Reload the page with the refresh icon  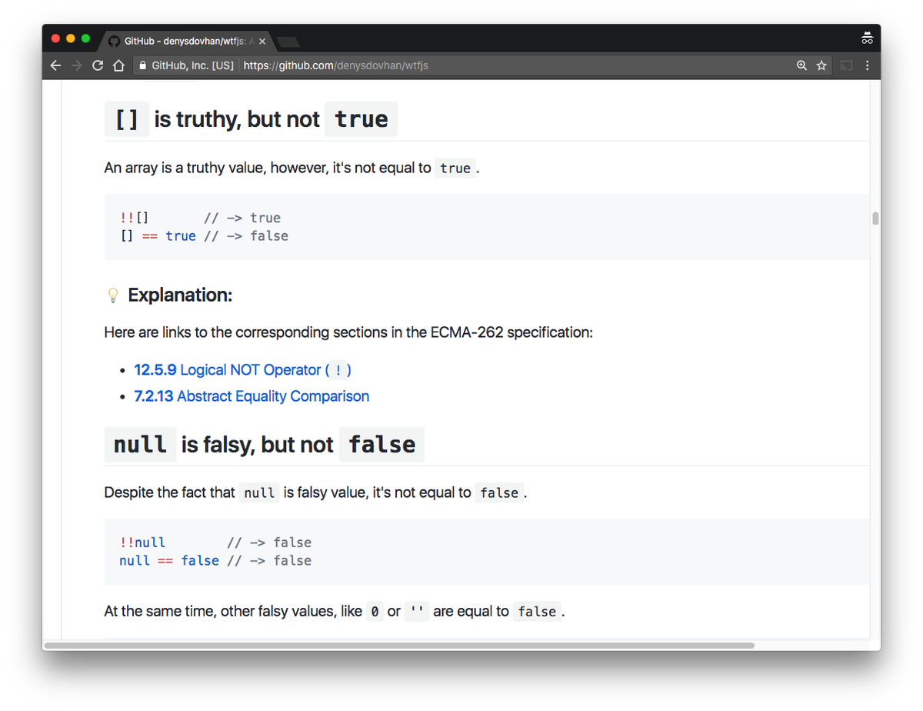click(98, 65)
